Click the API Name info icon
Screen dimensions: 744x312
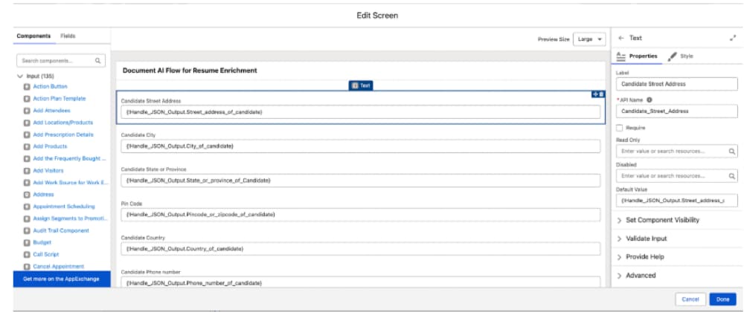tap(649, 100)
